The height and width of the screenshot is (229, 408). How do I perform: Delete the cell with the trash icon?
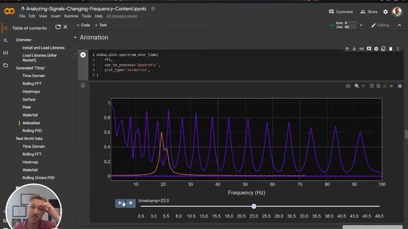[x=391, y=48]
